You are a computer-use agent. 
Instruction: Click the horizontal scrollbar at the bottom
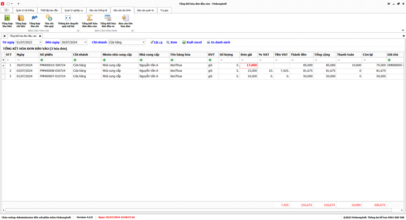coord(203,210)
